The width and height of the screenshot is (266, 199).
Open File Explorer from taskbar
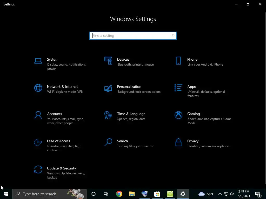pos(132,194)
